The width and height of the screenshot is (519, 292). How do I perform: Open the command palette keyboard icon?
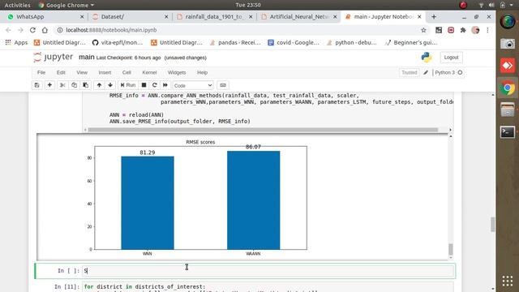[x=223, y=85]
